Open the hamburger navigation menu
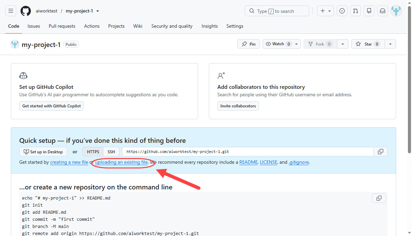Screen dimensions: 412x236 click(11, 11)
